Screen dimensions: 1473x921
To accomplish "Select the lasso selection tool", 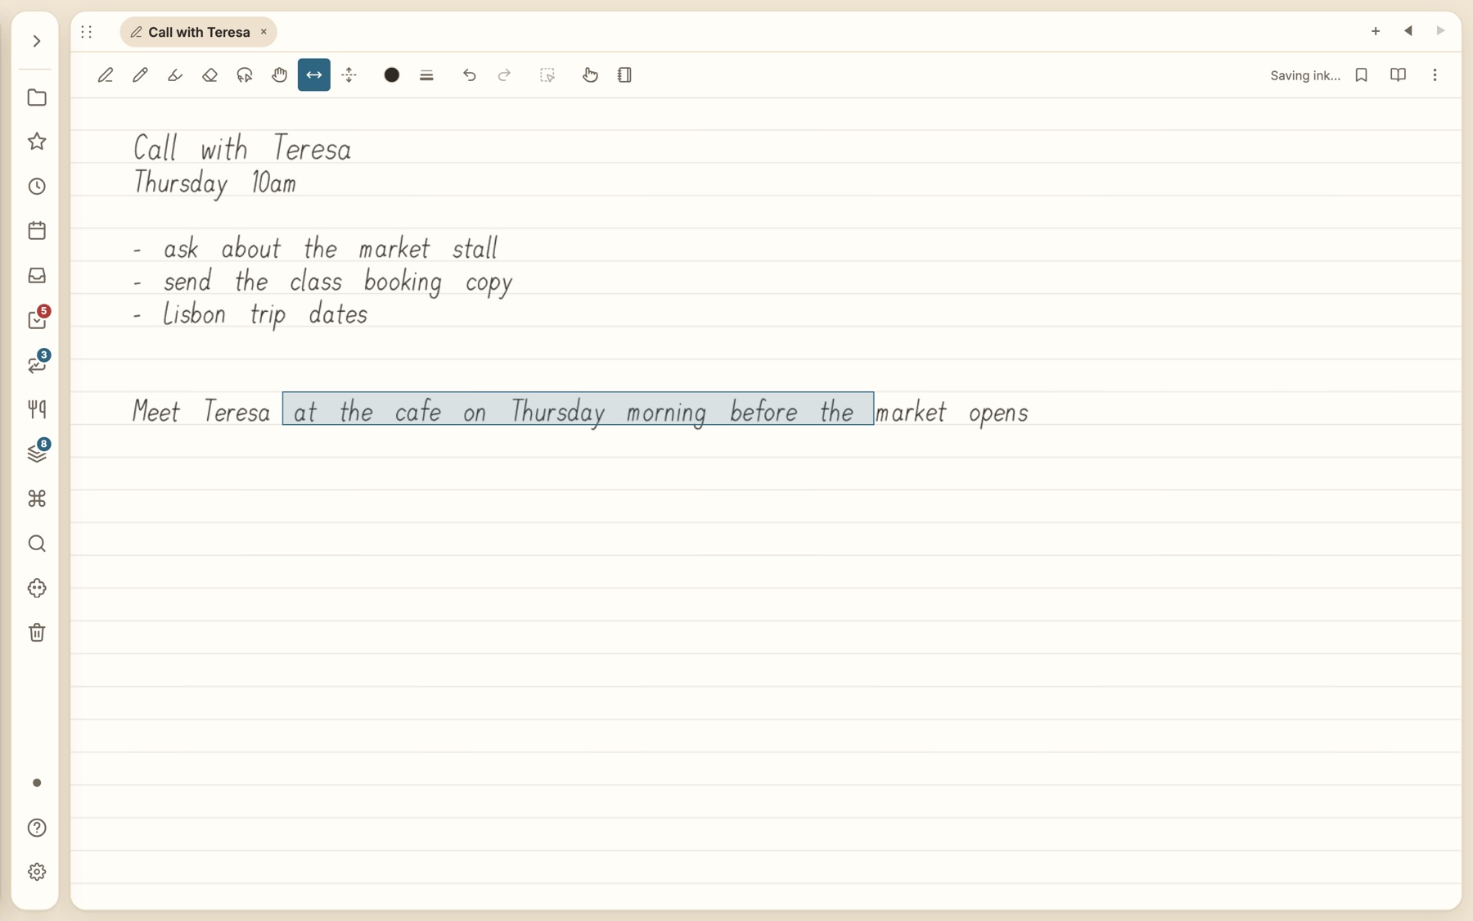I will 245,75.
